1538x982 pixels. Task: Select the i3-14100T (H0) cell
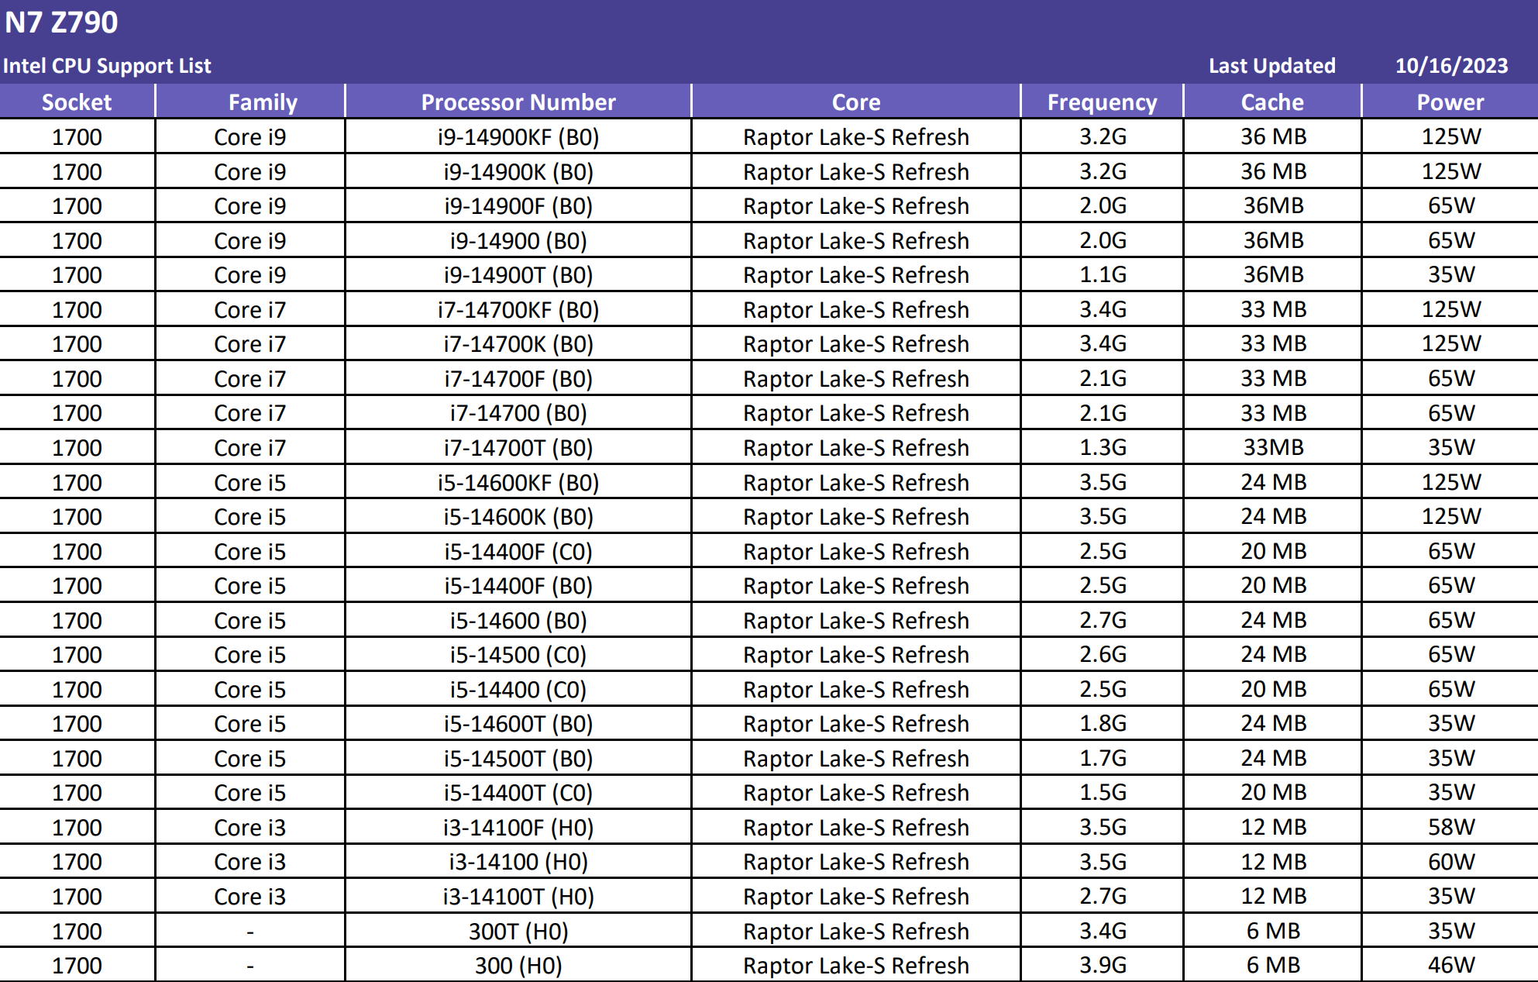(x=518, y=897)
